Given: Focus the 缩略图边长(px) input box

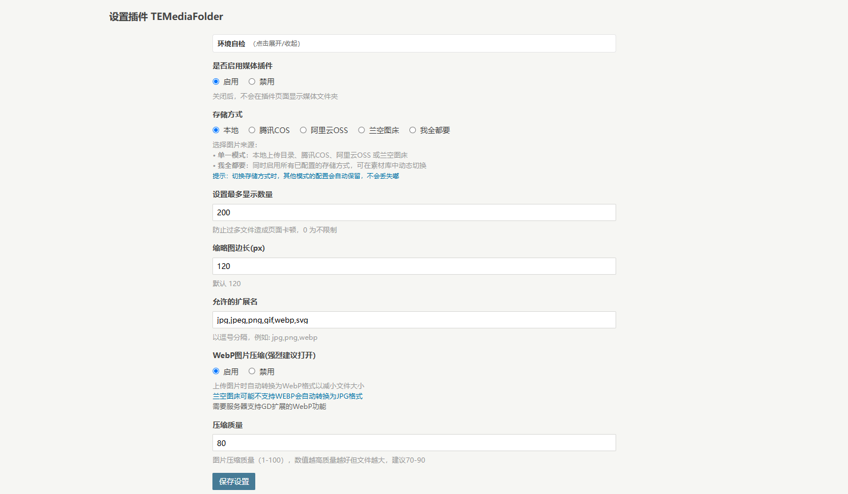Looking at the screenshot, I should click(414, 266).
